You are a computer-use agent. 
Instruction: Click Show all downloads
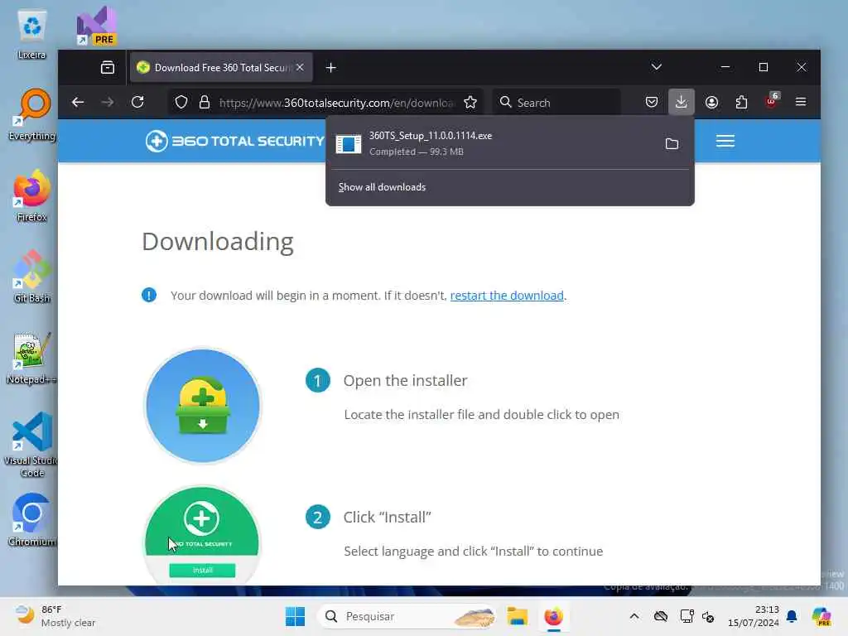tap(382, 187)
